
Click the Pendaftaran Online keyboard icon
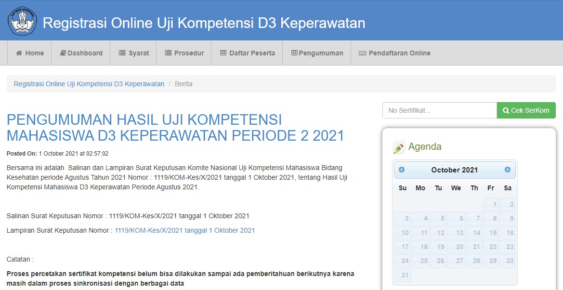pos(363,53)
